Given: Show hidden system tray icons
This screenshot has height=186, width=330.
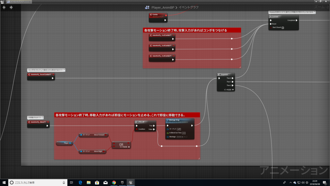Looking at the screenshot, I should pos(290,183).
